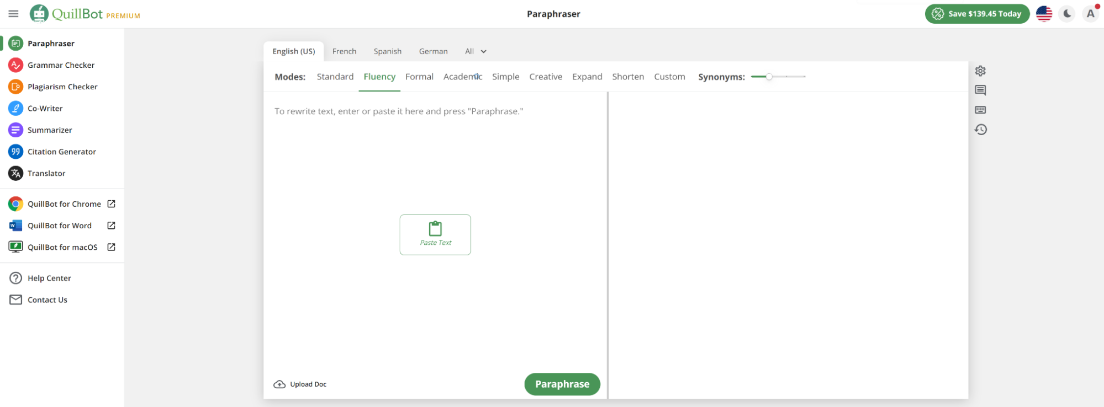This screenshot has height=407, width=1104.
Task: Open the Grammar Checker label
Action: (61, 65)
